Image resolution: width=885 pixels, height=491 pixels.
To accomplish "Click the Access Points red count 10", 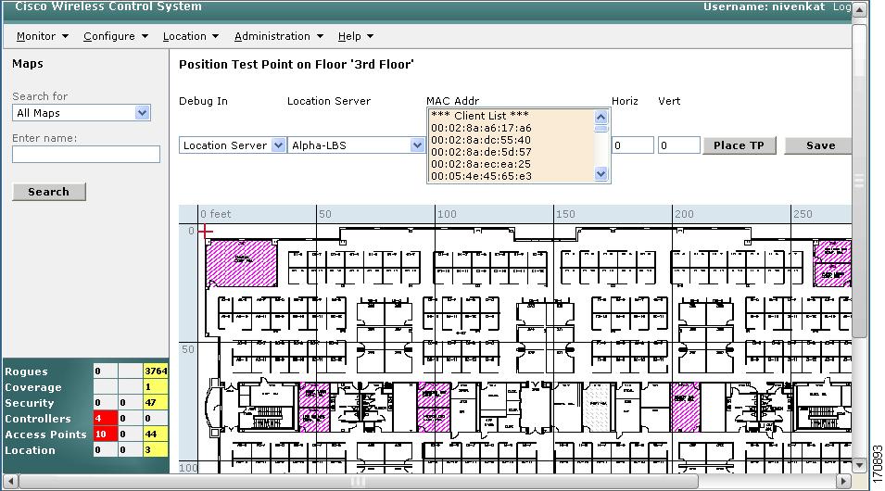I will pos(106,434).
